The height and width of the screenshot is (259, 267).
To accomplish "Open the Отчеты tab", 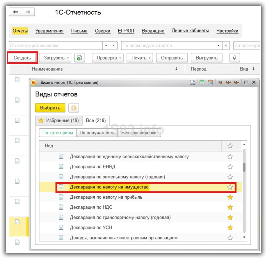I will pos(20,31).
